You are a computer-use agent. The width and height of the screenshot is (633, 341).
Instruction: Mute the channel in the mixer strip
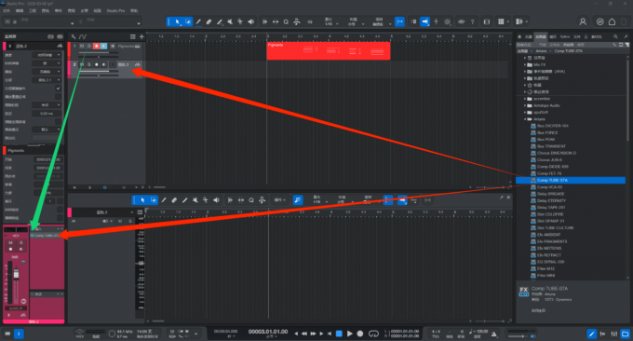click(10, 243)
